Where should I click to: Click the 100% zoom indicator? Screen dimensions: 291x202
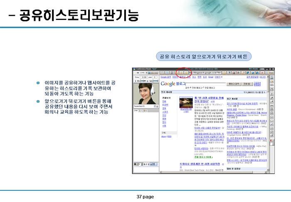pyautogui.click(x=272, y=85)
